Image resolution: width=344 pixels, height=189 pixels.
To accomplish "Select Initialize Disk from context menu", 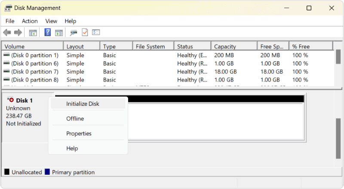I will (83, 104).
